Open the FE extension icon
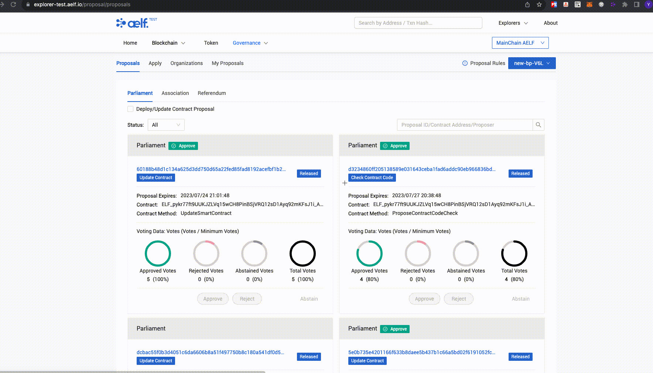653x373 pixels. 554,4
